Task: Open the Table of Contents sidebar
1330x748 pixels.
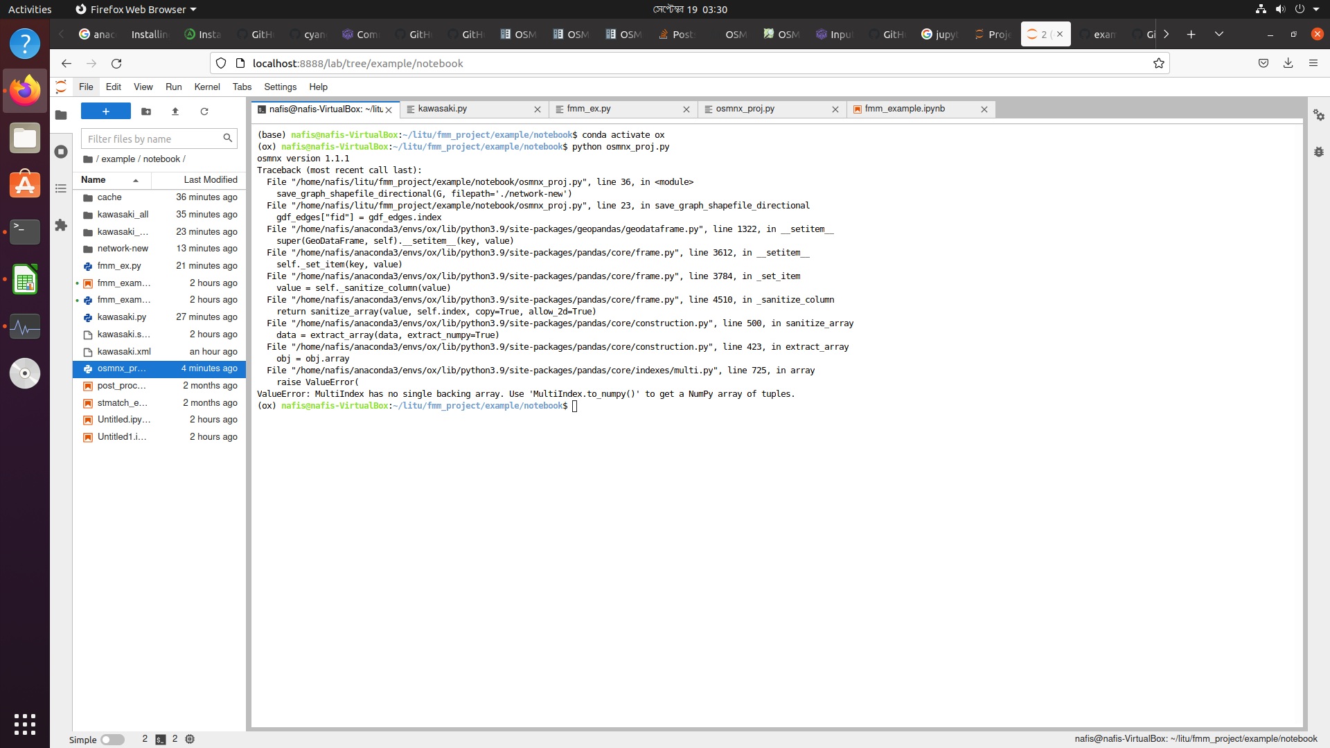Action: pyautogui.click(x=60, y=188)
